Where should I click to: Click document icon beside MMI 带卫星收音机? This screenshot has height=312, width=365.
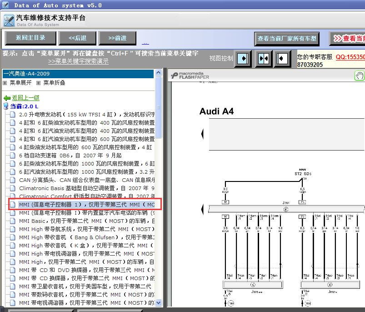[13, 287]
